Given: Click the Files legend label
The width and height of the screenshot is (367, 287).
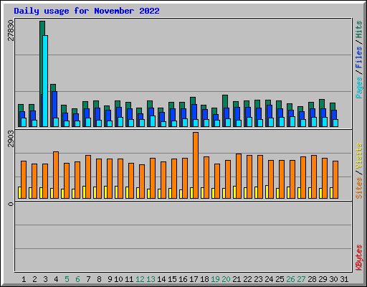Looking at the screenshot, I should [359, 57].
